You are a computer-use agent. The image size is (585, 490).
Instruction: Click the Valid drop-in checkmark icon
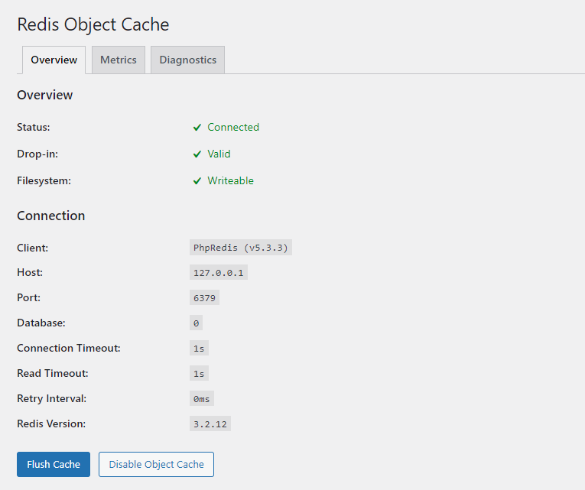(197, 154)
